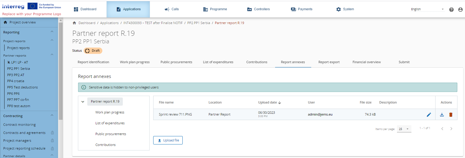Switch to the List of expenditures tab
The image size is (465, 158).
tap(218, 62)
